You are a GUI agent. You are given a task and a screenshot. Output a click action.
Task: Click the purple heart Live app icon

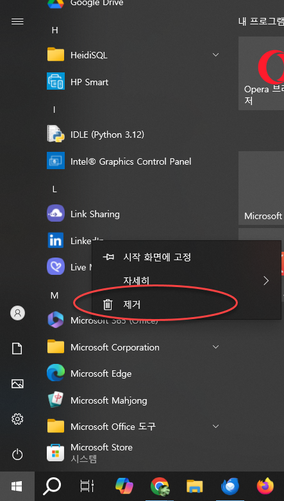click(56, 267)
